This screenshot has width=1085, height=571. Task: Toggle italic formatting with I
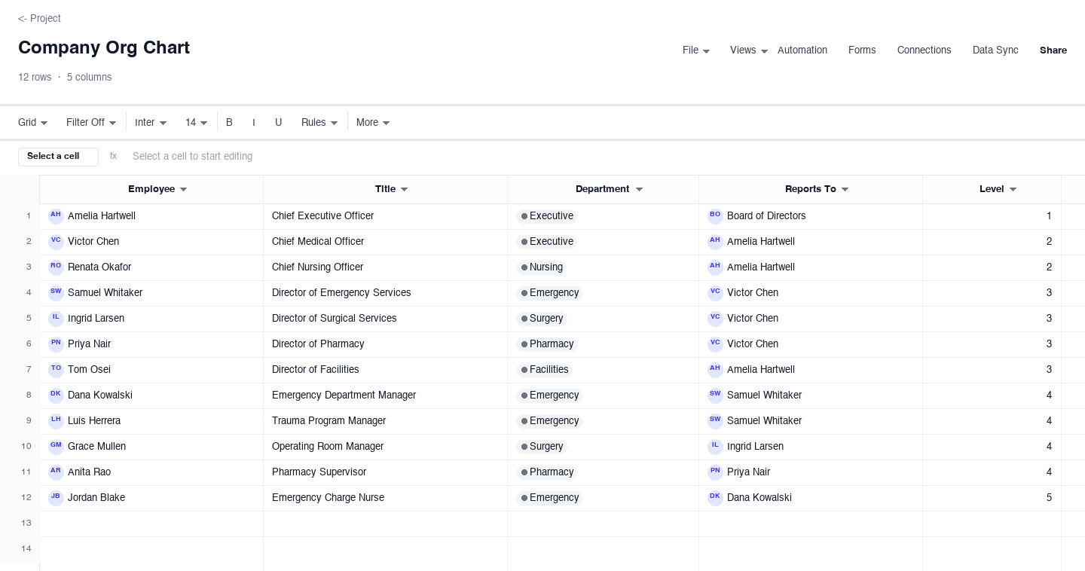point(254,122)
